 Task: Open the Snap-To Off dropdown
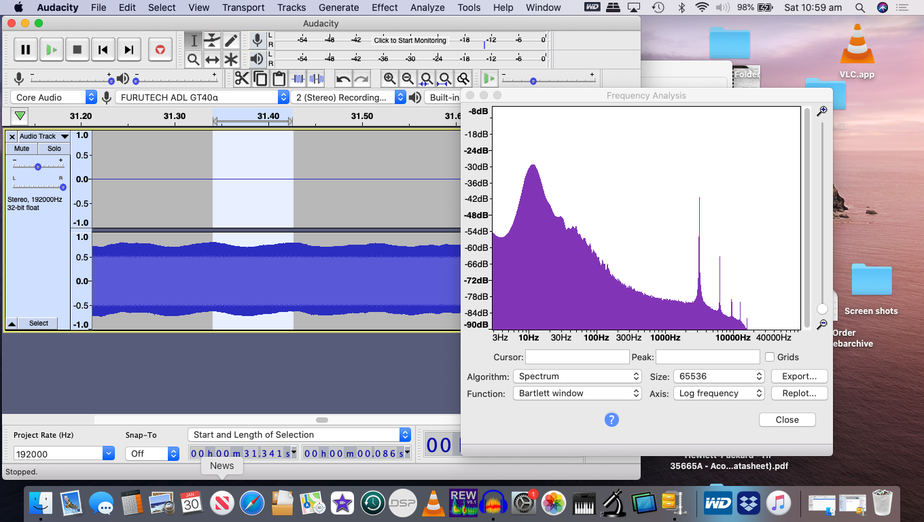pos(153,453)
